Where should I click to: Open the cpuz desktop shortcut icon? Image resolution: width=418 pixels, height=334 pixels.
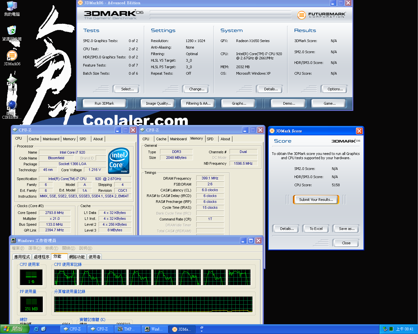tap(12, 83)
